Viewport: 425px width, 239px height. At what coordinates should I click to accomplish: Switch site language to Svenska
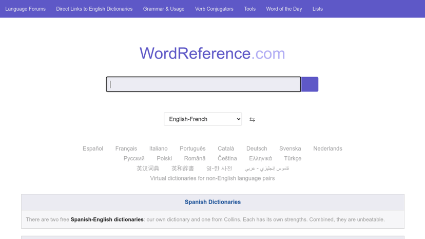(290, 149)
